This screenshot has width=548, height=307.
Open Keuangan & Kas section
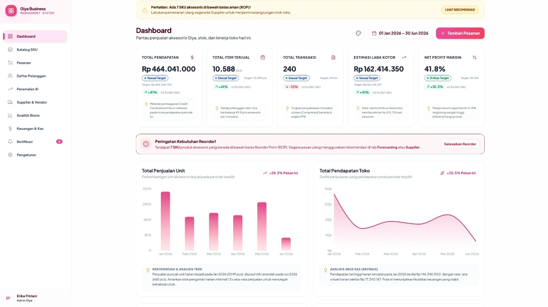point(35,129)
